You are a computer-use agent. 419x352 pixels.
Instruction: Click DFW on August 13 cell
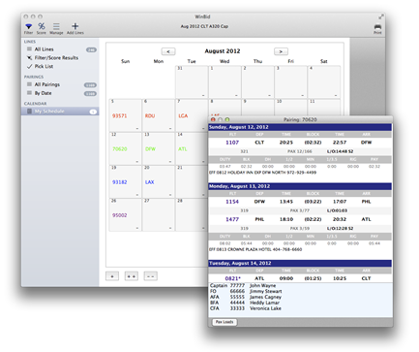[150, 149]
